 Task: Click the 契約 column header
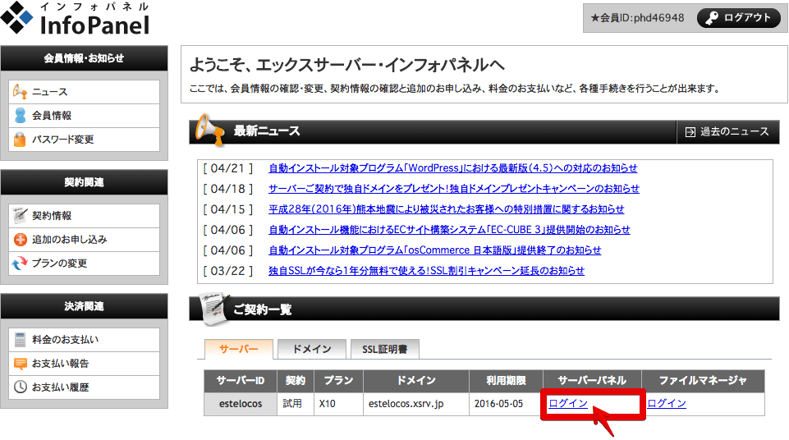tap(296, 381)
